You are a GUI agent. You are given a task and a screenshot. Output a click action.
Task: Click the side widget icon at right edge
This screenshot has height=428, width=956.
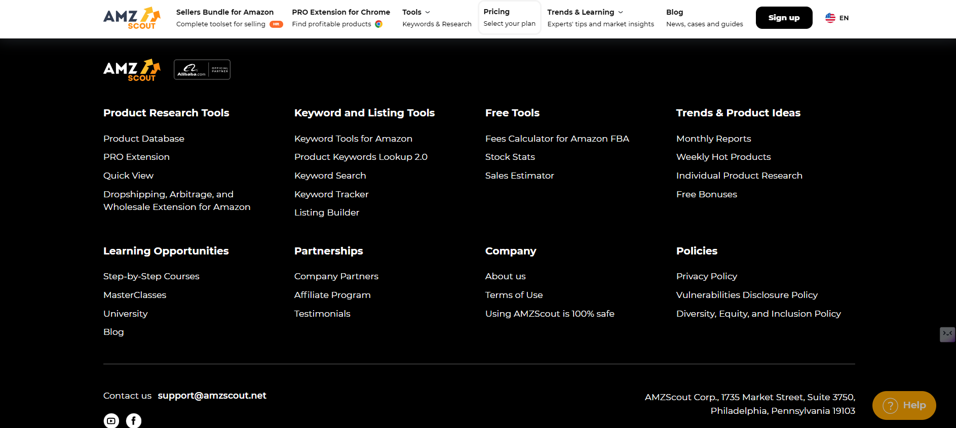(947, 334)
